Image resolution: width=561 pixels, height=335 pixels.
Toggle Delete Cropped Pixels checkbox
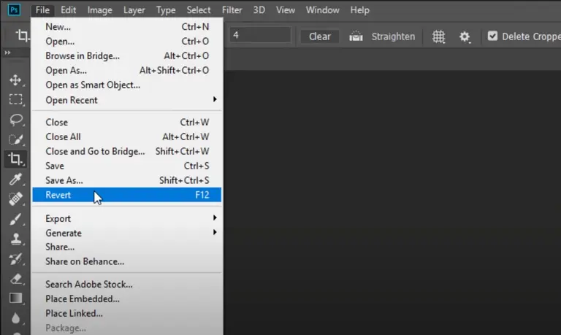(492, 36)
